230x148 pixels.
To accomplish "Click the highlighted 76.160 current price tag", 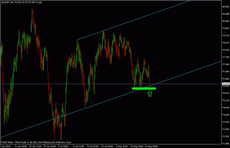I will point(226,84).
